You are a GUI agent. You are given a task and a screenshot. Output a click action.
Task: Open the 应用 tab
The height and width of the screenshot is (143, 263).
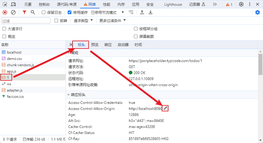click(x=135, y=5)
